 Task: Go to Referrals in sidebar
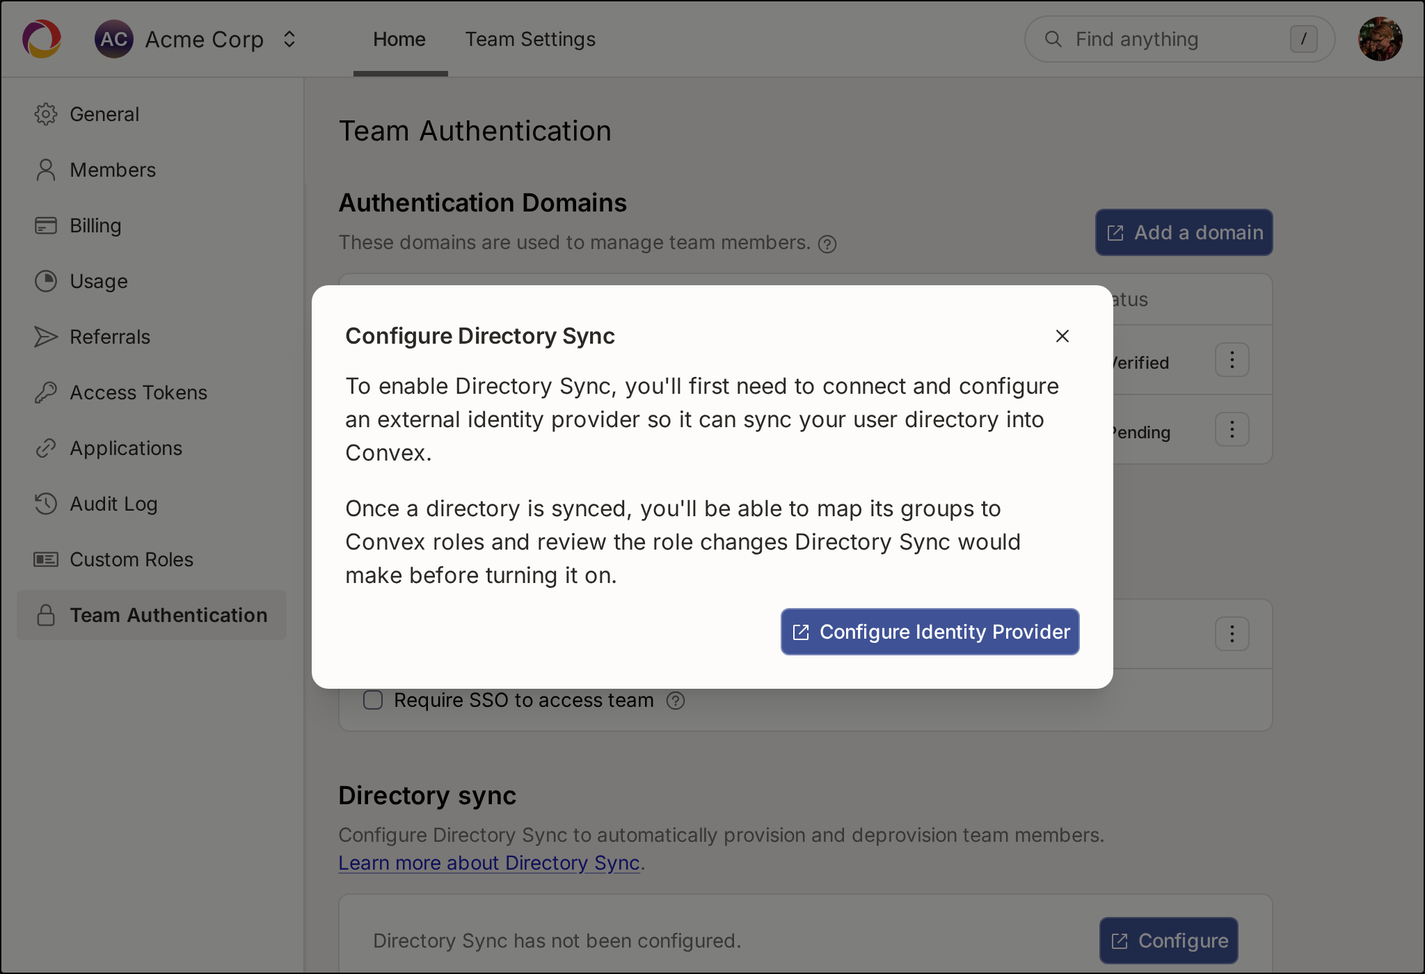click(152, 337)
